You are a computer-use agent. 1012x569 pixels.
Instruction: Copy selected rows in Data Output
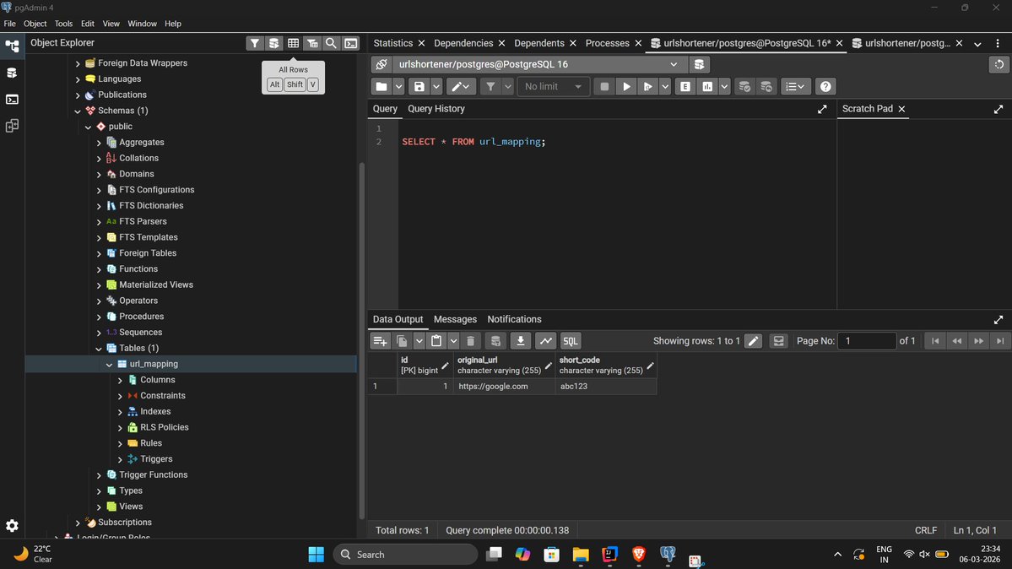tap(402, 341)
